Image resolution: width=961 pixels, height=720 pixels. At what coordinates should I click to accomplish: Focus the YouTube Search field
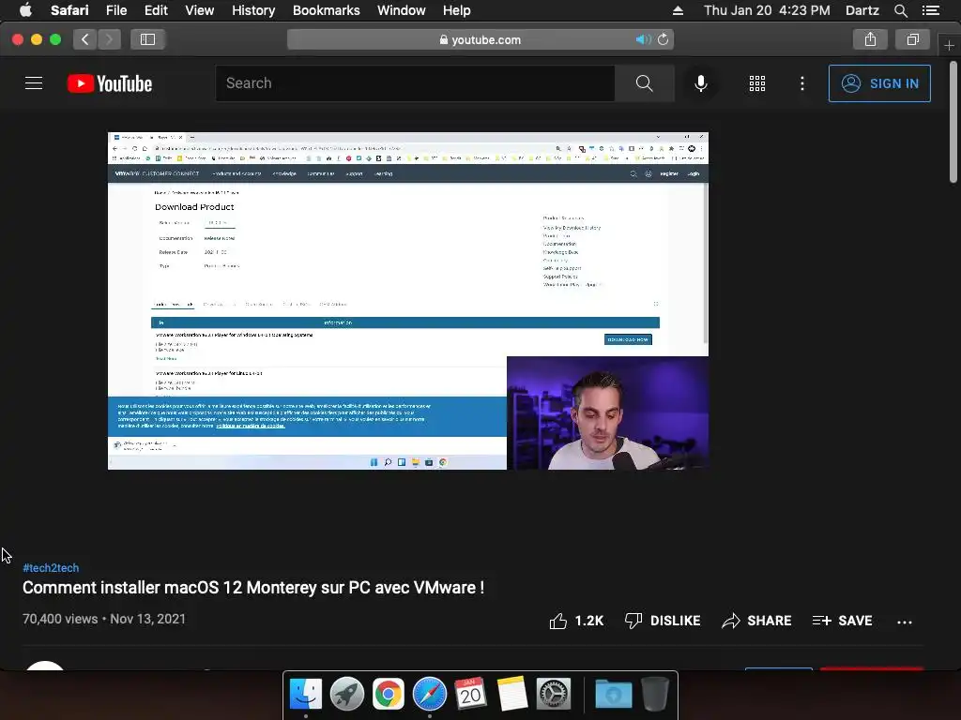415,83
